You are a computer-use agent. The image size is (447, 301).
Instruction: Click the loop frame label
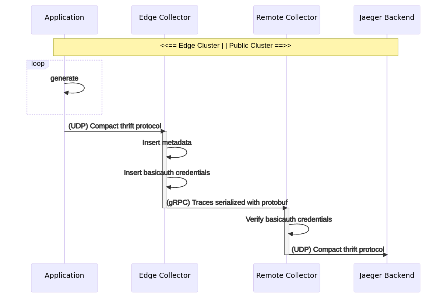[x=38, y=64]
